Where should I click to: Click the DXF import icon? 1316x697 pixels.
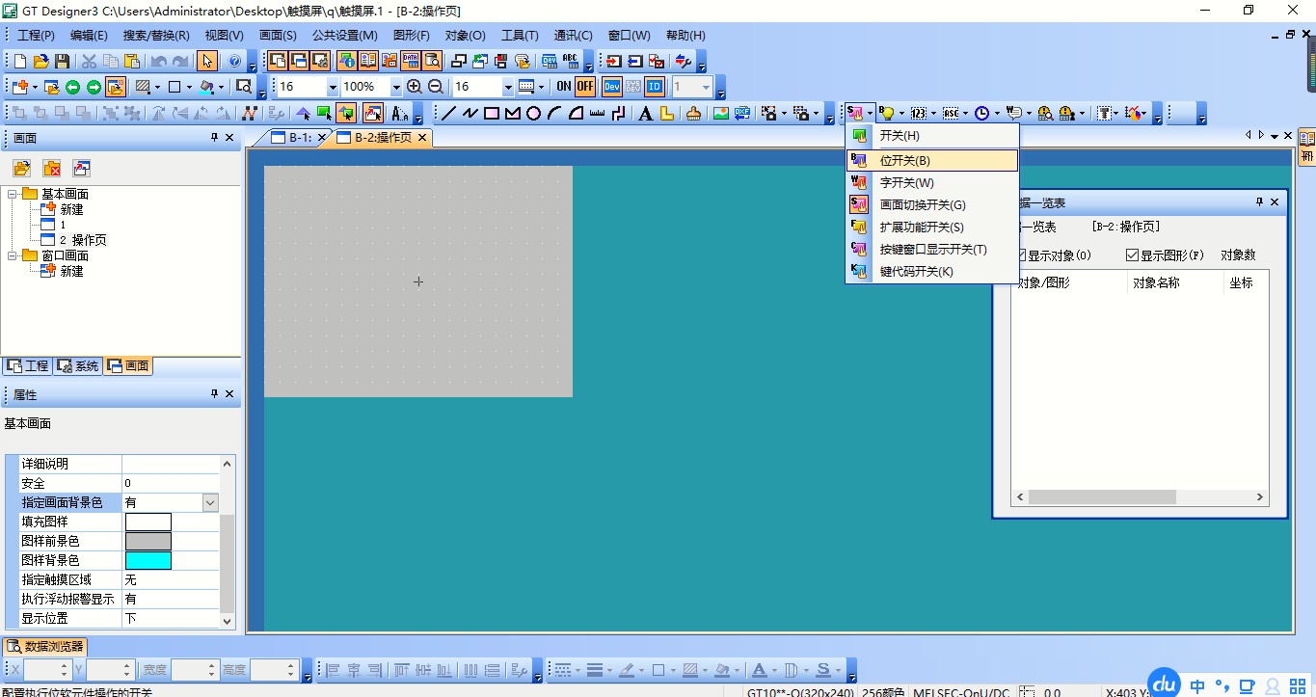tap(741, 113)
